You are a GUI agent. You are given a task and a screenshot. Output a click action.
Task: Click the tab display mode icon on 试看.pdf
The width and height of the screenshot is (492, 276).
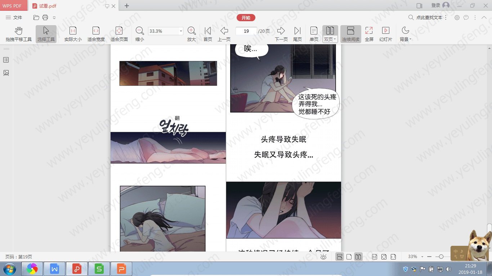pyautogui.click(x=107, y=6)
